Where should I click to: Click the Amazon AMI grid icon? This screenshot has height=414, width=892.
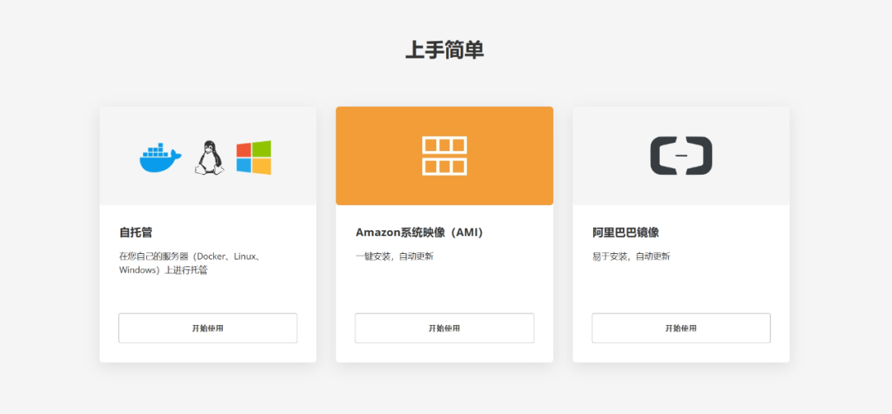[444, 156]
